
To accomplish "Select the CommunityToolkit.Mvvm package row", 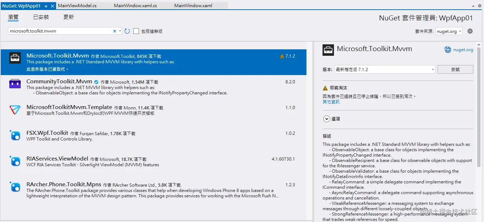I will click(x=153, y=88).
